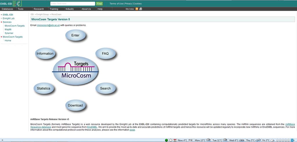Click the star rating in status bar
Screen dimensions: 297x142
tap(283, 140)
